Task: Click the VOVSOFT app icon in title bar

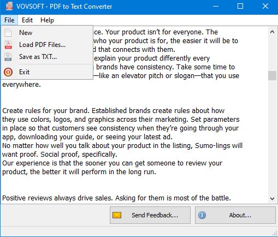Action: (x=9, y=6)
